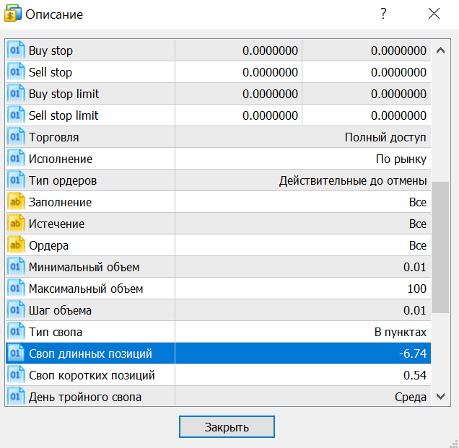459x448 pixels.
Task: Click the Buy stop row icon
Action: (16, 50)
